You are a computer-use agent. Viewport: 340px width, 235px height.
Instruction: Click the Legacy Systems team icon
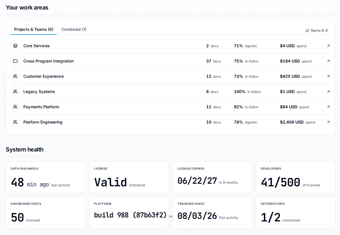pyautogui.click(x=15, y=92)
